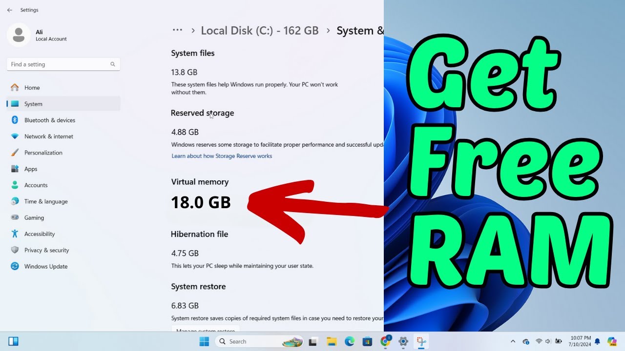Open Personalization settings
The image size is (625, 351).
coord(63,153)
